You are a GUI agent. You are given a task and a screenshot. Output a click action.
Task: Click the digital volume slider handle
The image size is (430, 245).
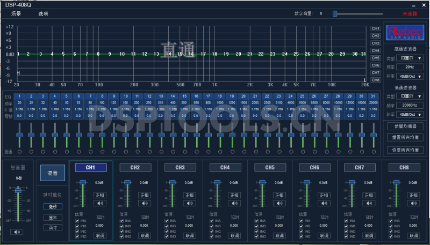click(334, 14)
